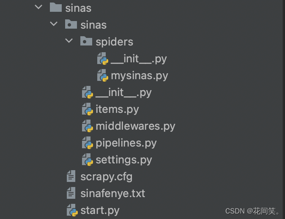The image size is (285, 219).
Task: Click Python icon of __init__.py under spiders
Action: [103, 59]
